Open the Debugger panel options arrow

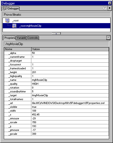110,8
